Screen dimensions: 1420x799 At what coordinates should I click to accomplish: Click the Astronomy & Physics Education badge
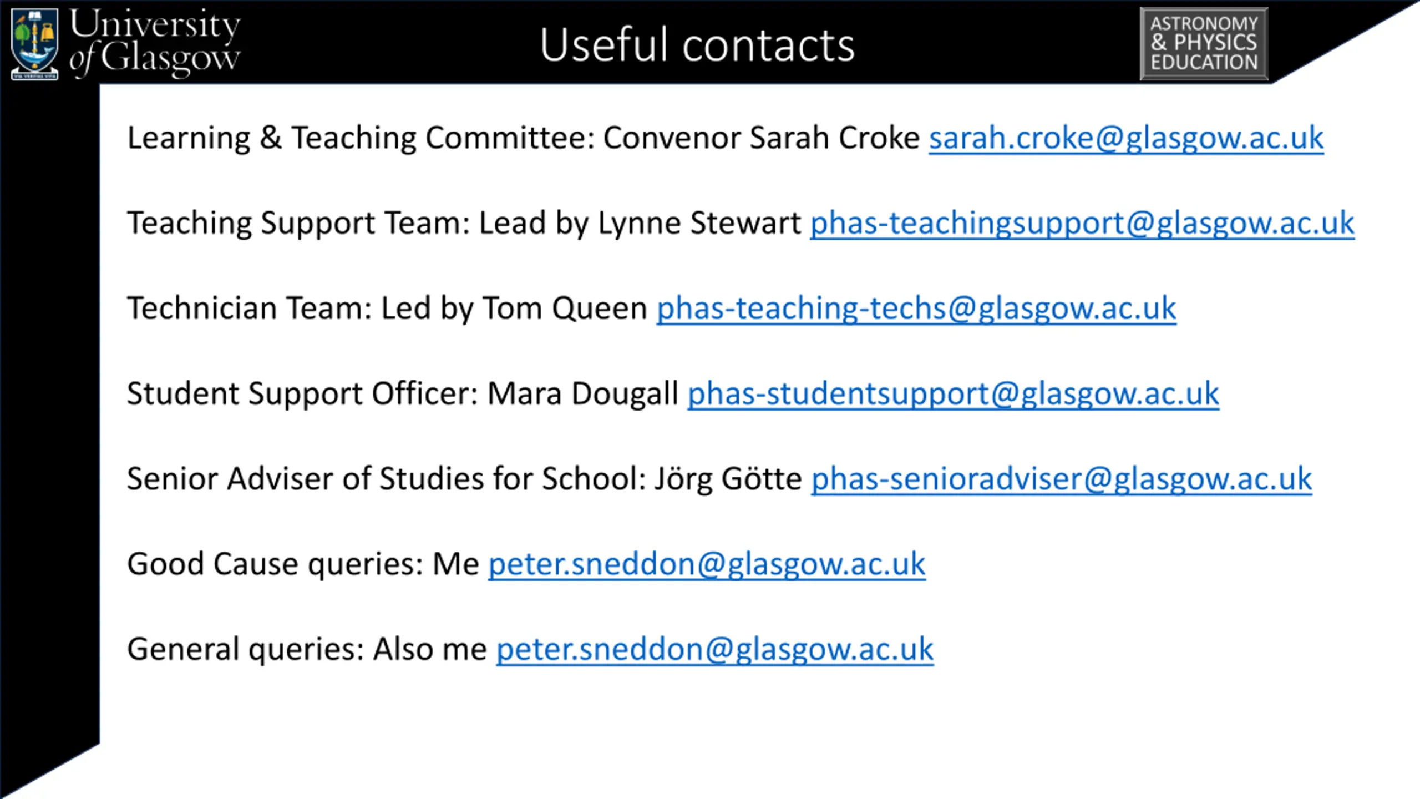pos(1204,44)
